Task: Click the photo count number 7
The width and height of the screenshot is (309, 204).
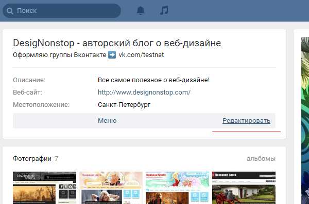Action: [x=56, y=159]
